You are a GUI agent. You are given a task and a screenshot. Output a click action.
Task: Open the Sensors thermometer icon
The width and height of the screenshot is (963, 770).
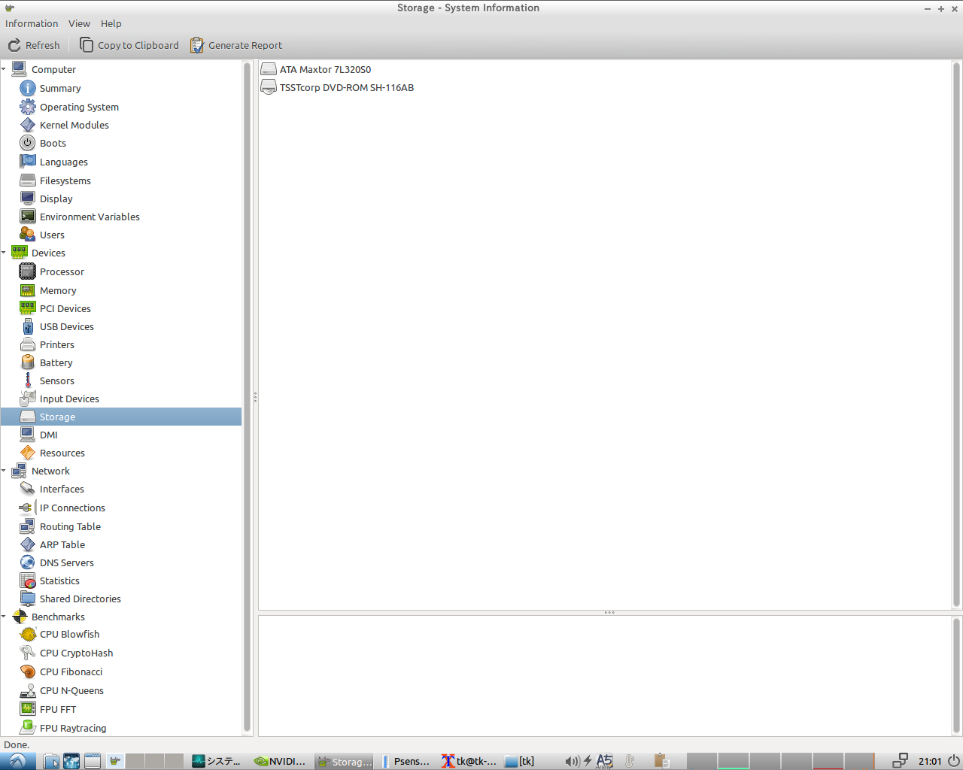click(28, 380)
